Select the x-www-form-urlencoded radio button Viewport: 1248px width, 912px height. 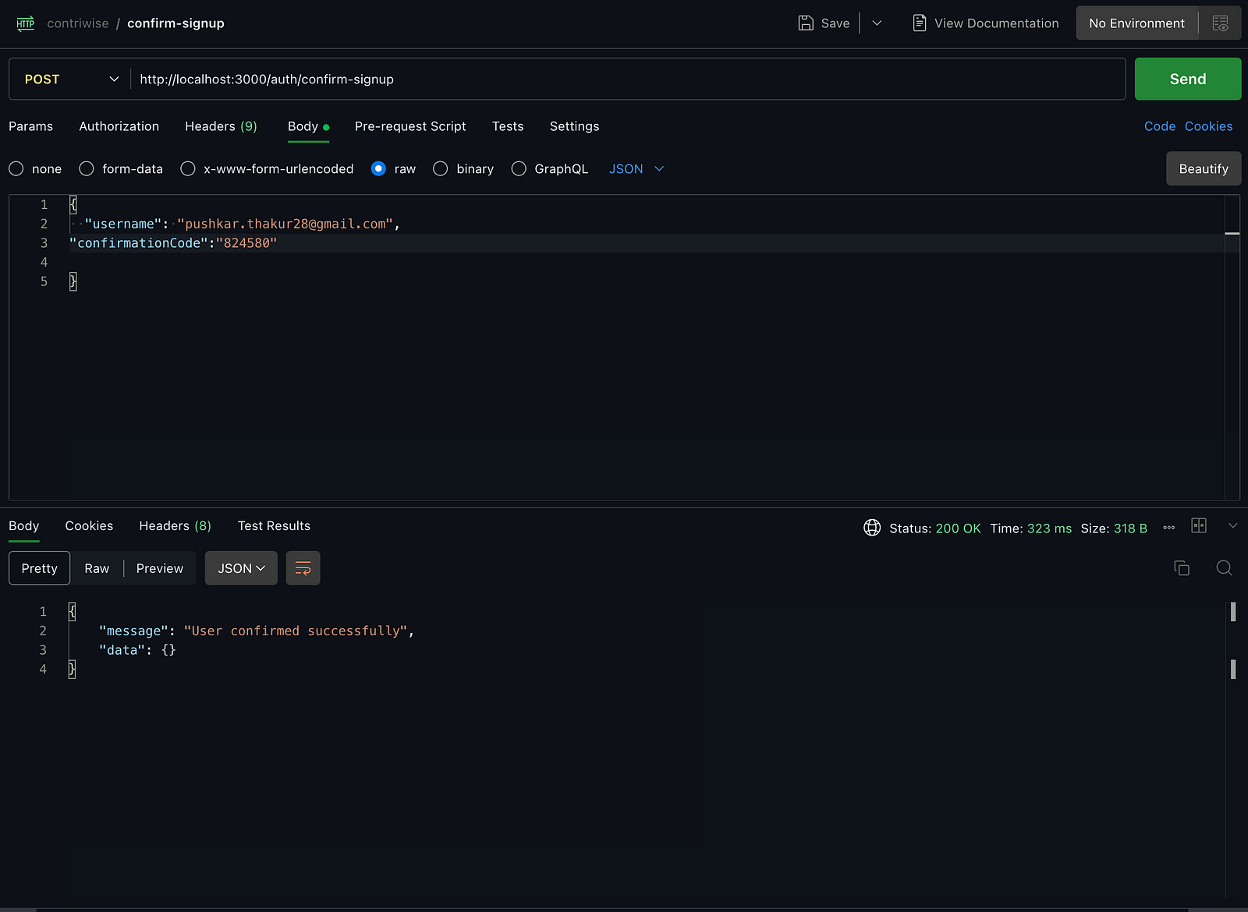pyautogui.click(x=188, y=168)
